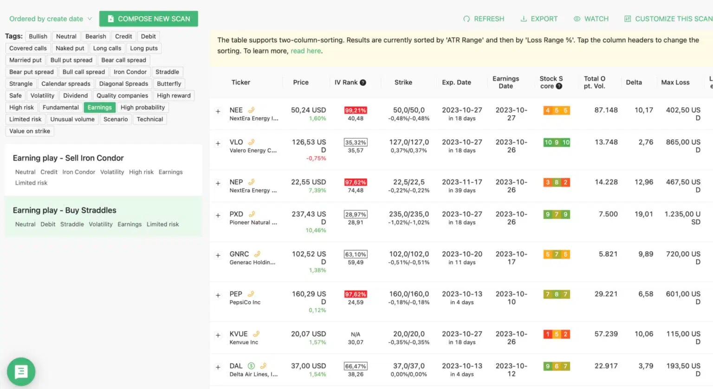Click the dollar icon next to DAL
713x389 pixels.
pyautogui.click(x=251, y=366)
